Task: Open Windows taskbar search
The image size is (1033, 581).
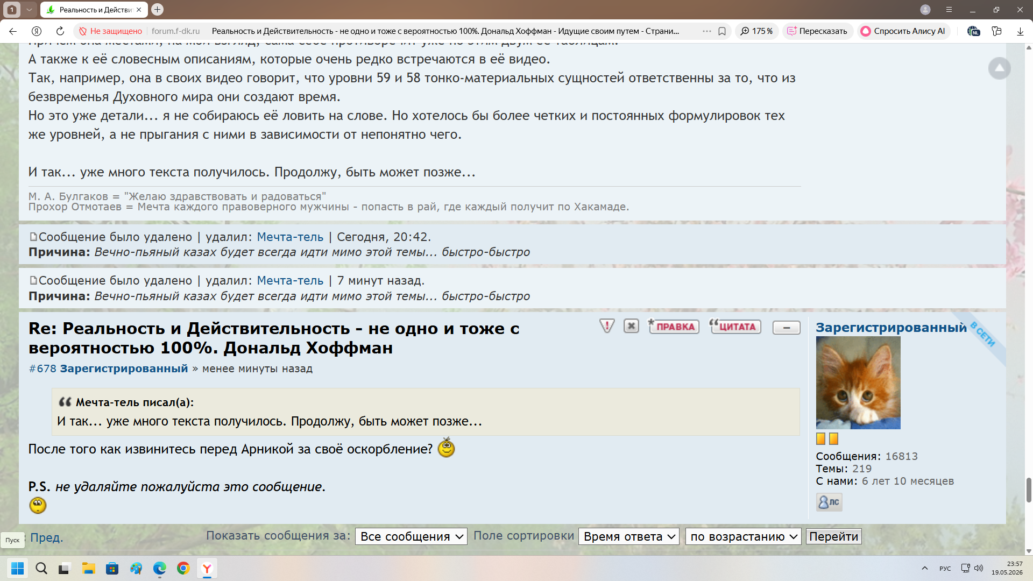Action: 41,568
